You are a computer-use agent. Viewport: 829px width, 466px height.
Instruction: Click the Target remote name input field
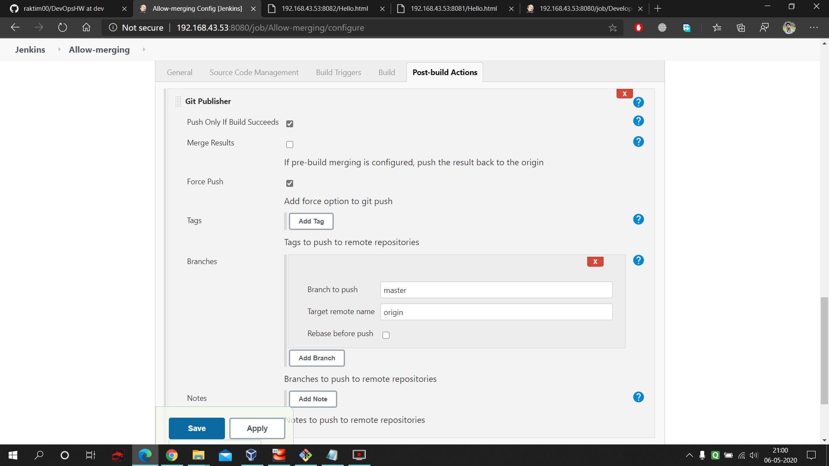coord(495,312)
